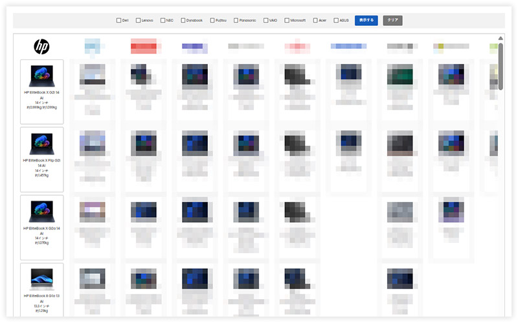Enable the VAIO checkbox
518x323 pixels.
(265, 21)
